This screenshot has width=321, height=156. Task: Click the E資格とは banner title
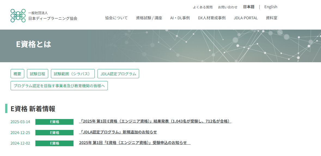pyautogui.click(x=33, y=44)
